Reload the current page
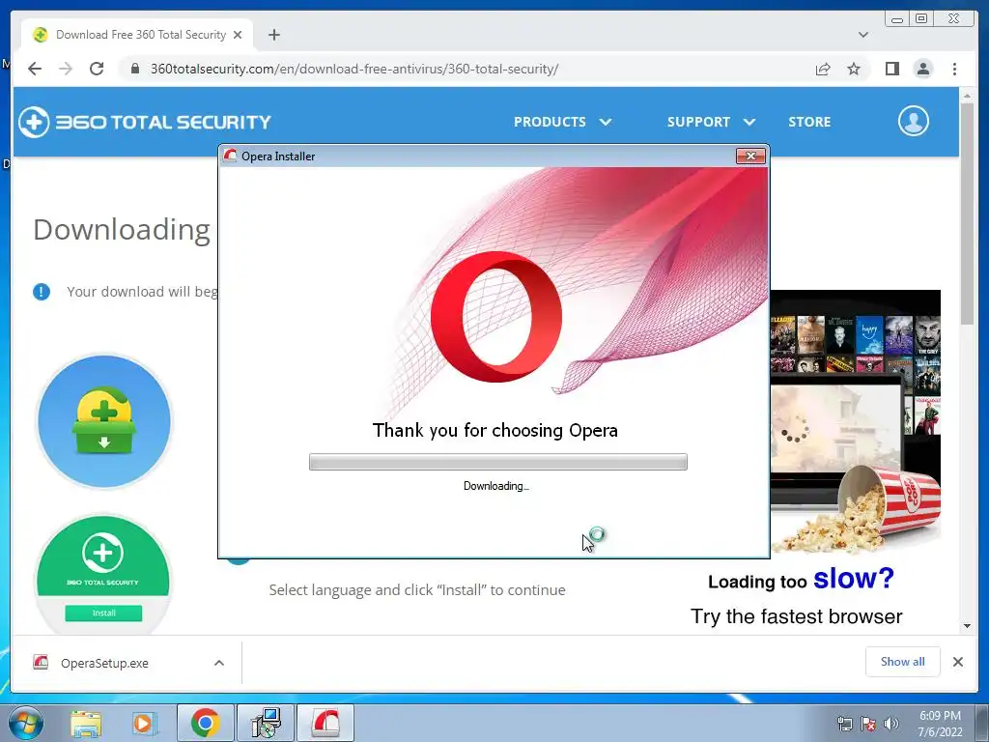 click(97, 69)
